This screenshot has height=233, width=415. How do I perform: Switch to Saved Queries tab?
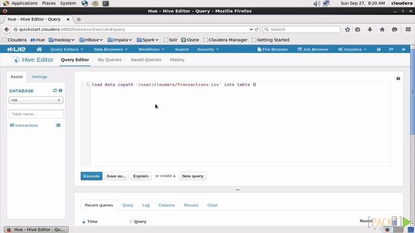(x=145, y=60)
